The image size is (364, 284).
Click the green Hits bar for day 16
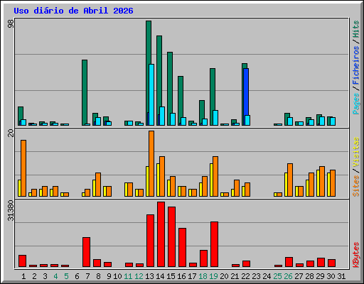point(181,101)
